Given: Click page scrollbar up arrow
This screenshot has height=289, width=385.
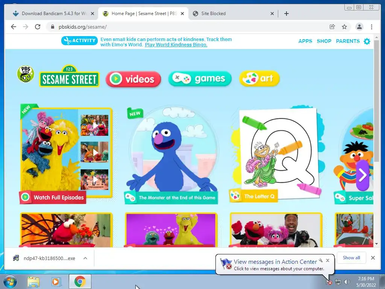Looking at the screenshot, I should (x=376, y=37).
